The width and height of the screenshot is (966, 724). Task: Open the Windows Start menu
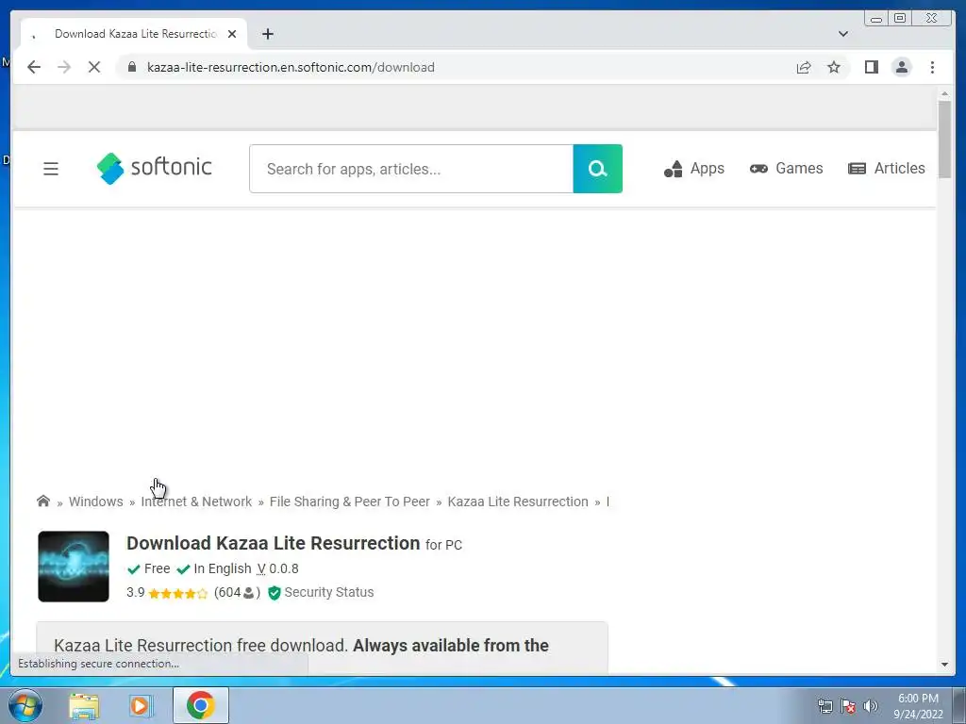click(25, 705)
